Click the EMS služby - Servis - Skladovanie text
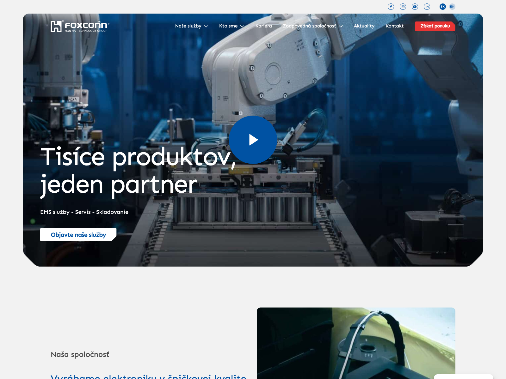This screenshot has height=379, width=506. click(x=84, y=212)
